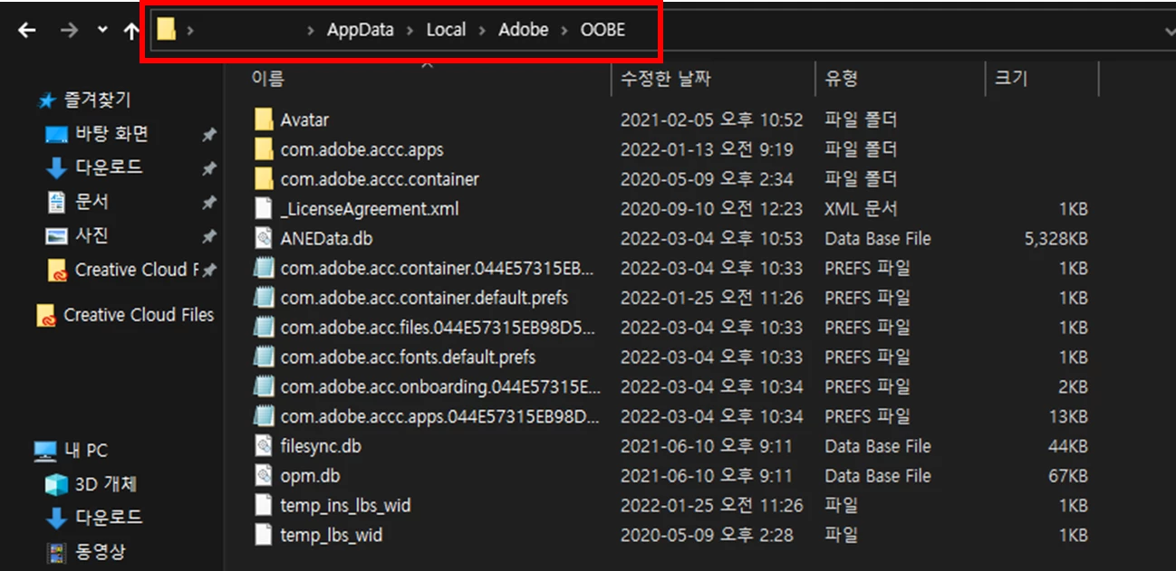Sort by the 이름 column header
Image resolution: width=1176 pixels, height=571 pixels.
268,79
